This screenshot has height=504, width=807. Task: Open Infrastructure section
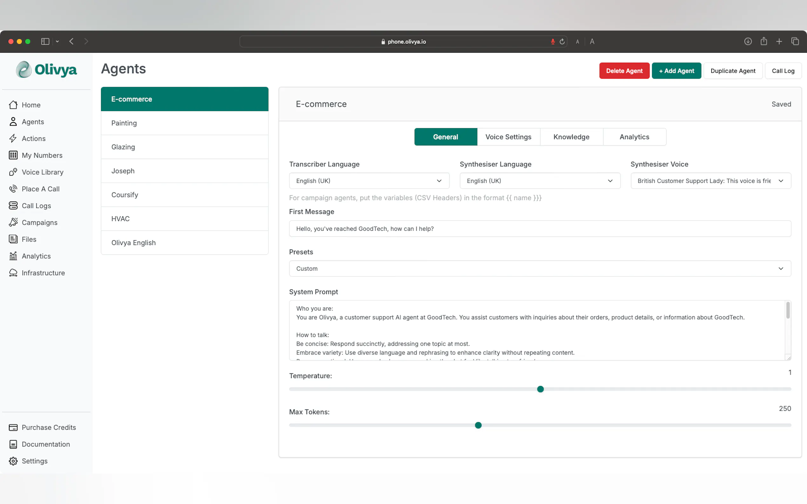coord(43,273)
